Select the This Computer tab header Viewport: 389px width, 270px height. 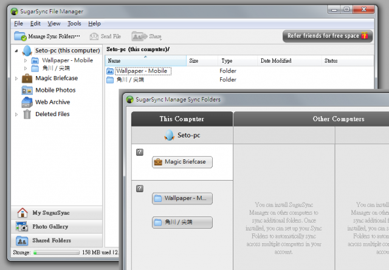pyautogui.click(x=182, y=119)
